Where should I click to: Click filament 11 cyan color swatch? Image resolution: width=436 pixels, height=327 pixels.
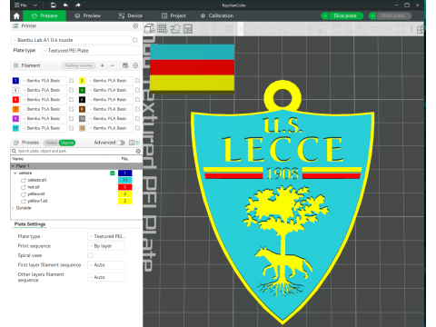point(15,128)
